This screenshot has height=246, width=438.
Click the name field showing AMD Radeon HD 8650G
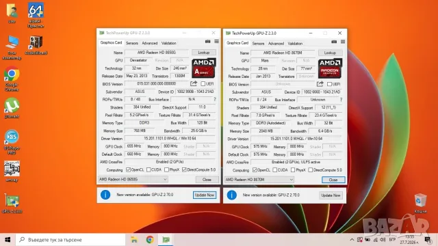157,53
